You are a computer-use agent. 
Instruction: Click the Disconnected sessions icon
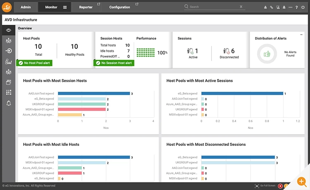pyautogui.click(x=227, y=51)
